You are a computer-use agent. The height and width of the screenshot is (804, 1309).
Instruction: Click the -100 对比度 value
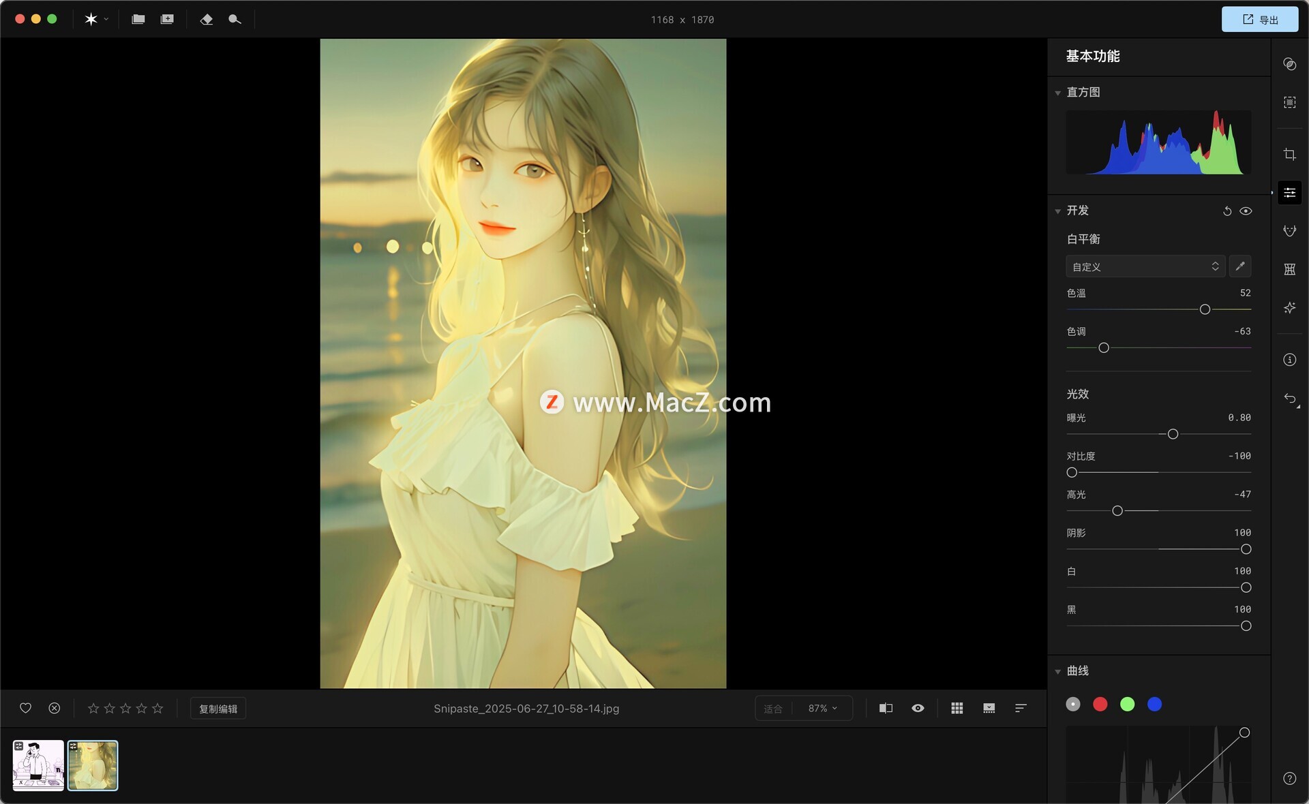(1239, 456)
